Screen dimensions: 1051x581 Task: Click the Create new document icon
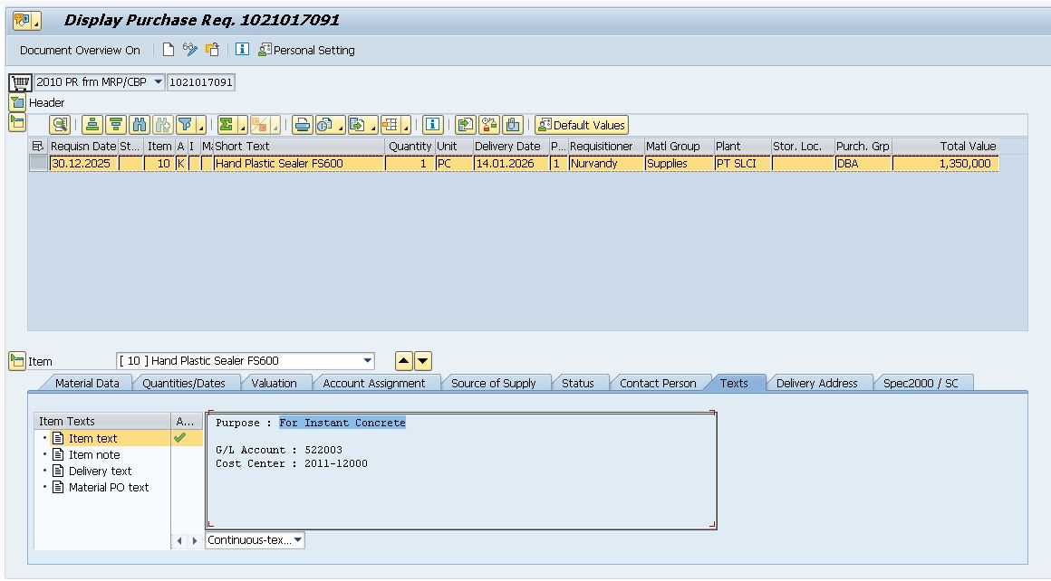tap(169, 50)
